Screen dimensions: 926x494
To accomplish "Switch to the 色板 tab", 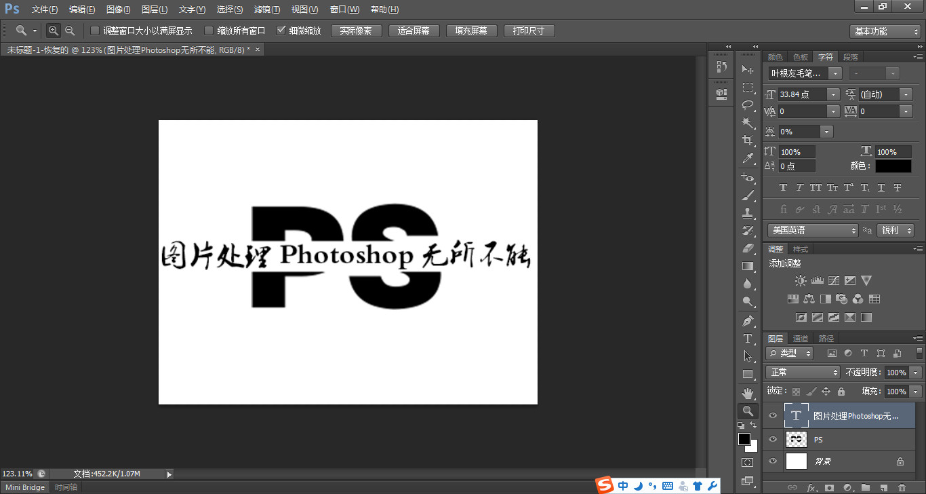I will (x=801, y=57).
